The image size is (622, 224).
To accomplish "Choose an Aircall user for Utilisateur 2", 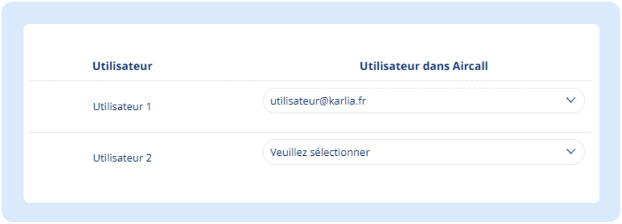I will coord(423,152).
